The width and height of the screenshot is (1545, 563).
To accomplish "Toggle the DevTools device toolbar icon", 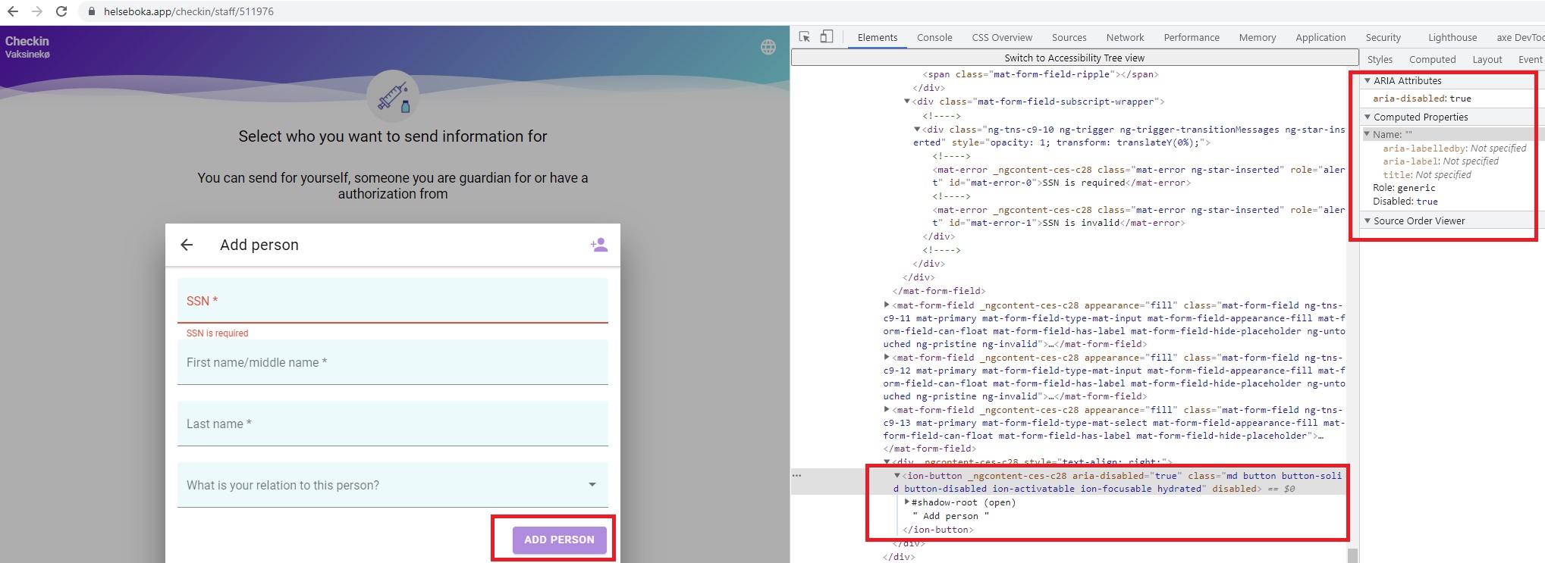I will tap(827, 37).
